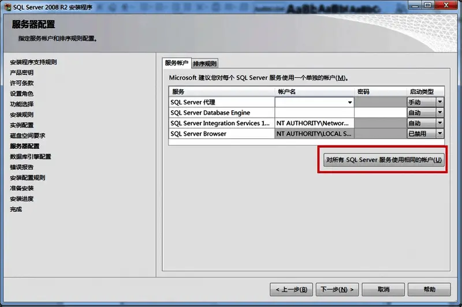
Task: Click password field for SQL Server 代理
Action: [380, 102]
